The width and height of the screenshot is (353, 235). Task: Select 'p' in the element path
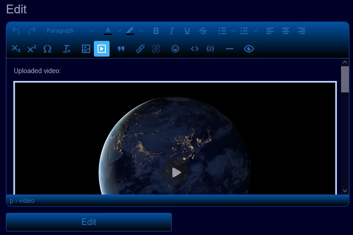pos(11,201)
